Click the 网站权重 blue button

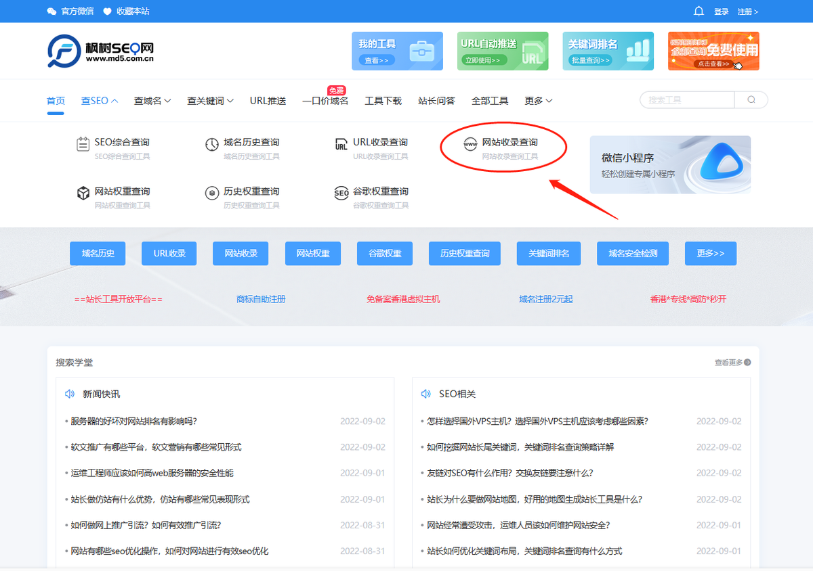pyautogui.click(x=313, y=253)
